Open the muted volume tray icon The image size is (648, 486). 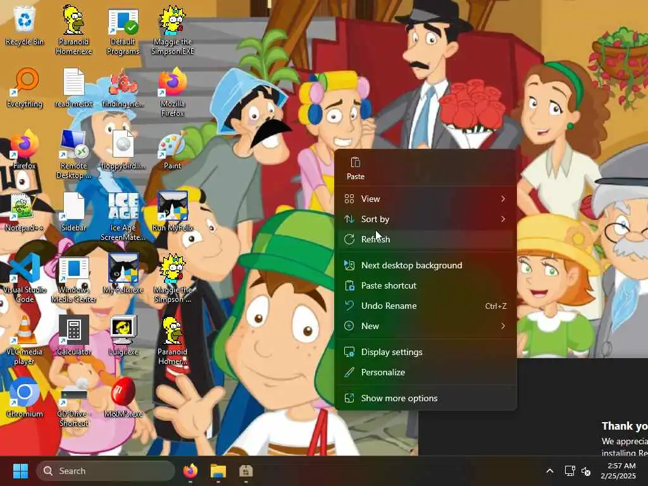coord(586,471)
